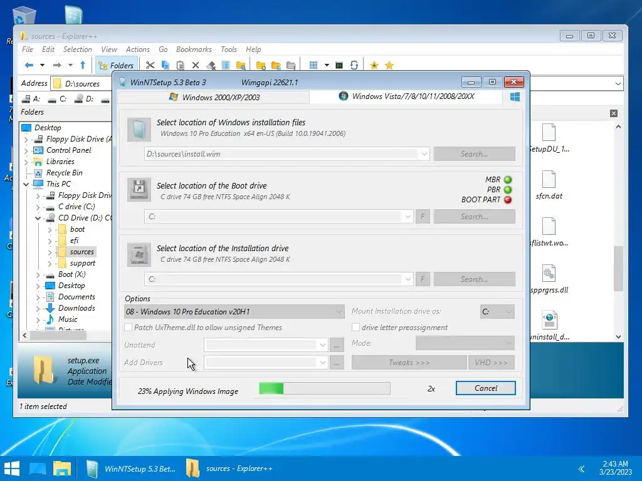Screen dimensions: 642x481
Task: Collapse the This PC tree node
Action: pos(26,184)
